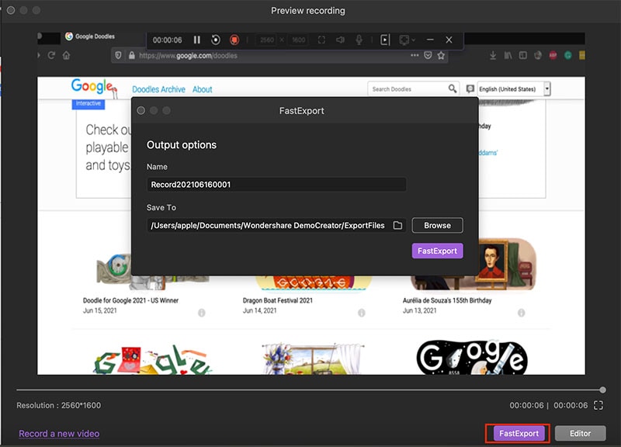This screenshot has height=447, width=621.
Task: Click the Browse button in the FastExport dialog
Action: [437, 225]
